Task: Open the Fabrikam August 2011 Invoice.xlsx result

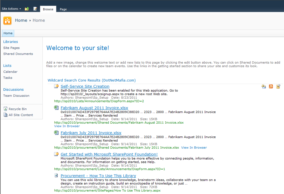Action: pyautogui.click(x=94, y=108)
